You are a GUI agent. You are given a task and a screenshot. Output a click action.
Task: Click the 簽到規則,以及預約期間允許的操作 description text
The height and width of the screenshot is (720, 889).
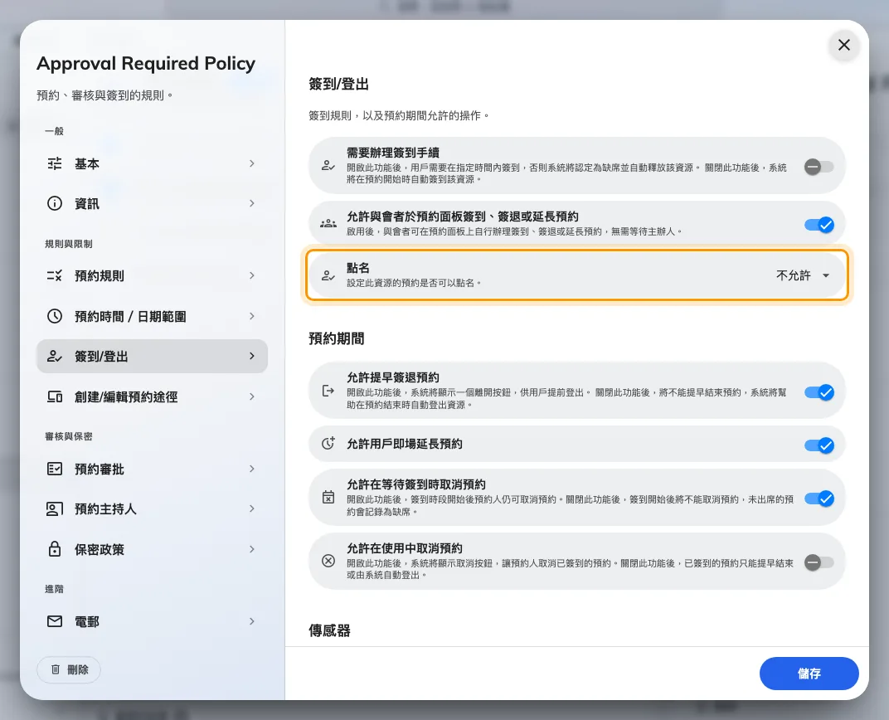(399, 115)
